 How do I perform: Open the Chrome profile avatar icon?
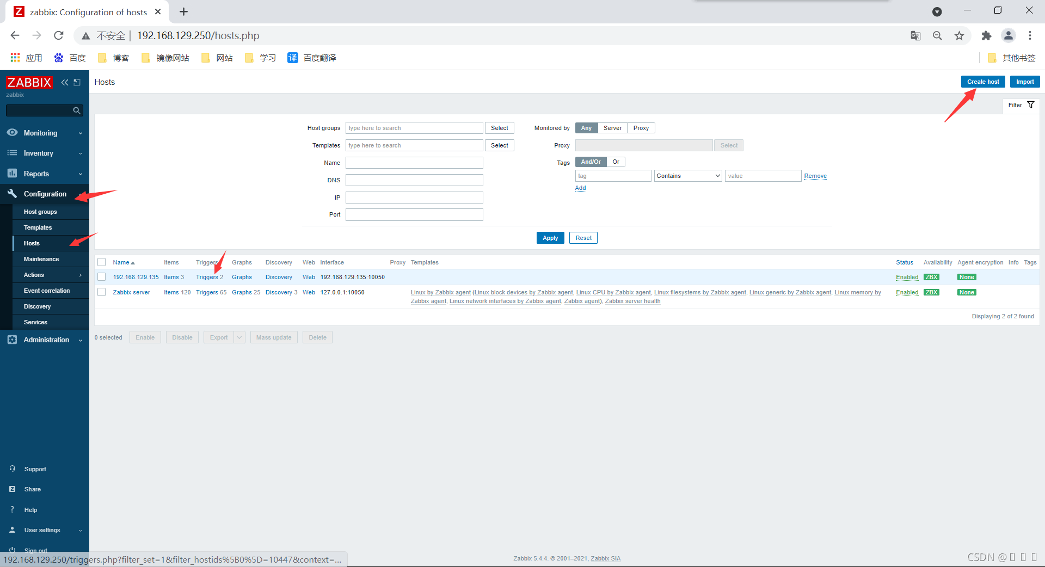tap(1009, 35)
